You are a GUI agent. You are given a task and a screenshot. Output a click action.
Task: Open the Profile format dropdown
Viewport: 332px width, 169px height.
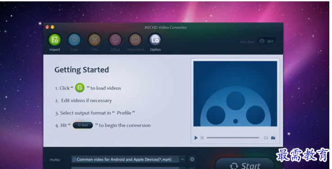[126, 160]
